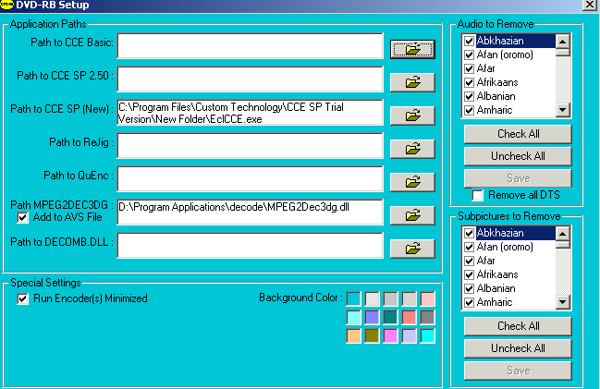
Task: Click the Subpictures list scroll-up arrow
Action: [x=562, y=234]
